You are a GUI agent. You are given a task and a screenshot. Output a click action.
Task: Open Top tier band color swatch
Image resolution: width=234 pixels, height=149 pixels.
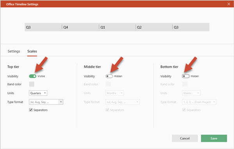click(32, 84)
